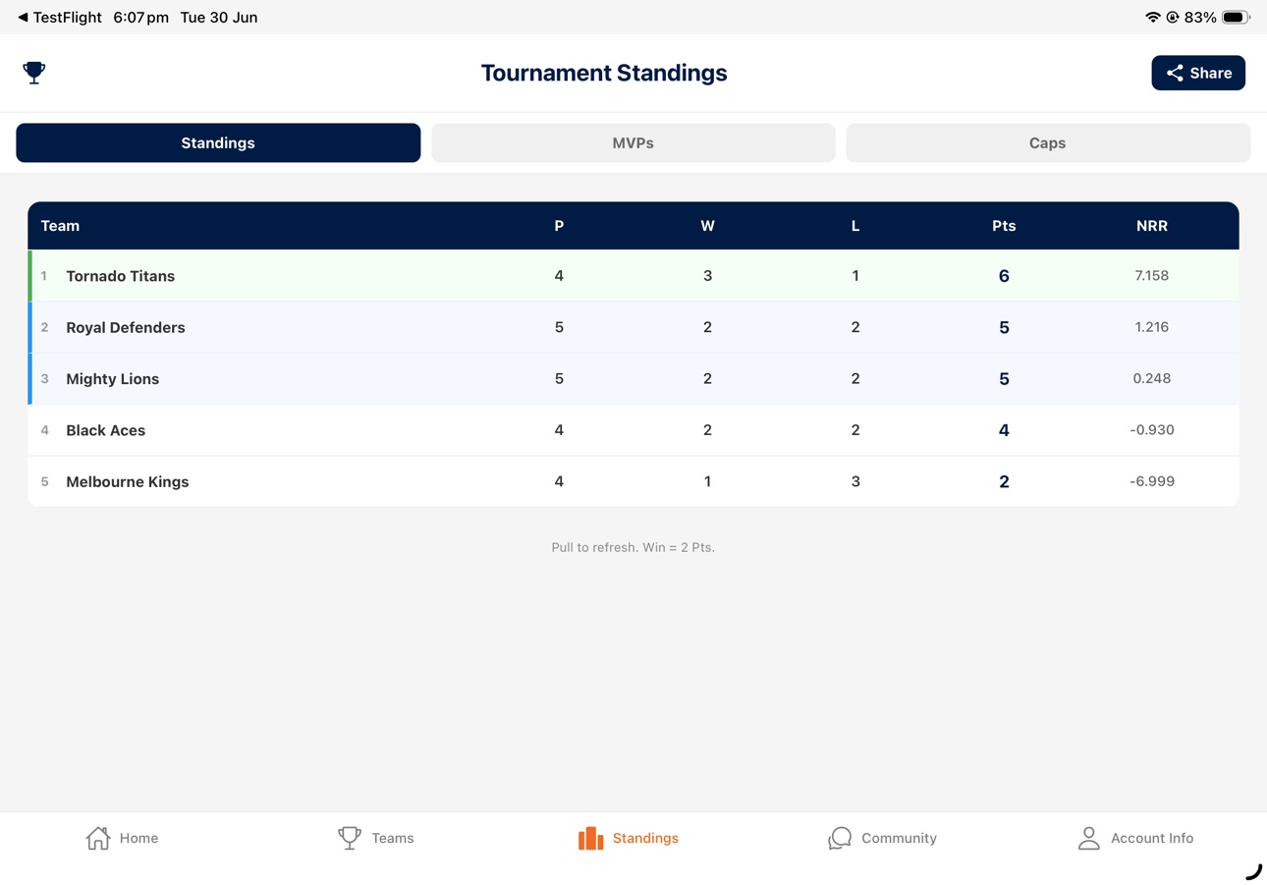Tap the Team column header
The height and width of the screenshot is (885, 1267).
click(60, 226)
